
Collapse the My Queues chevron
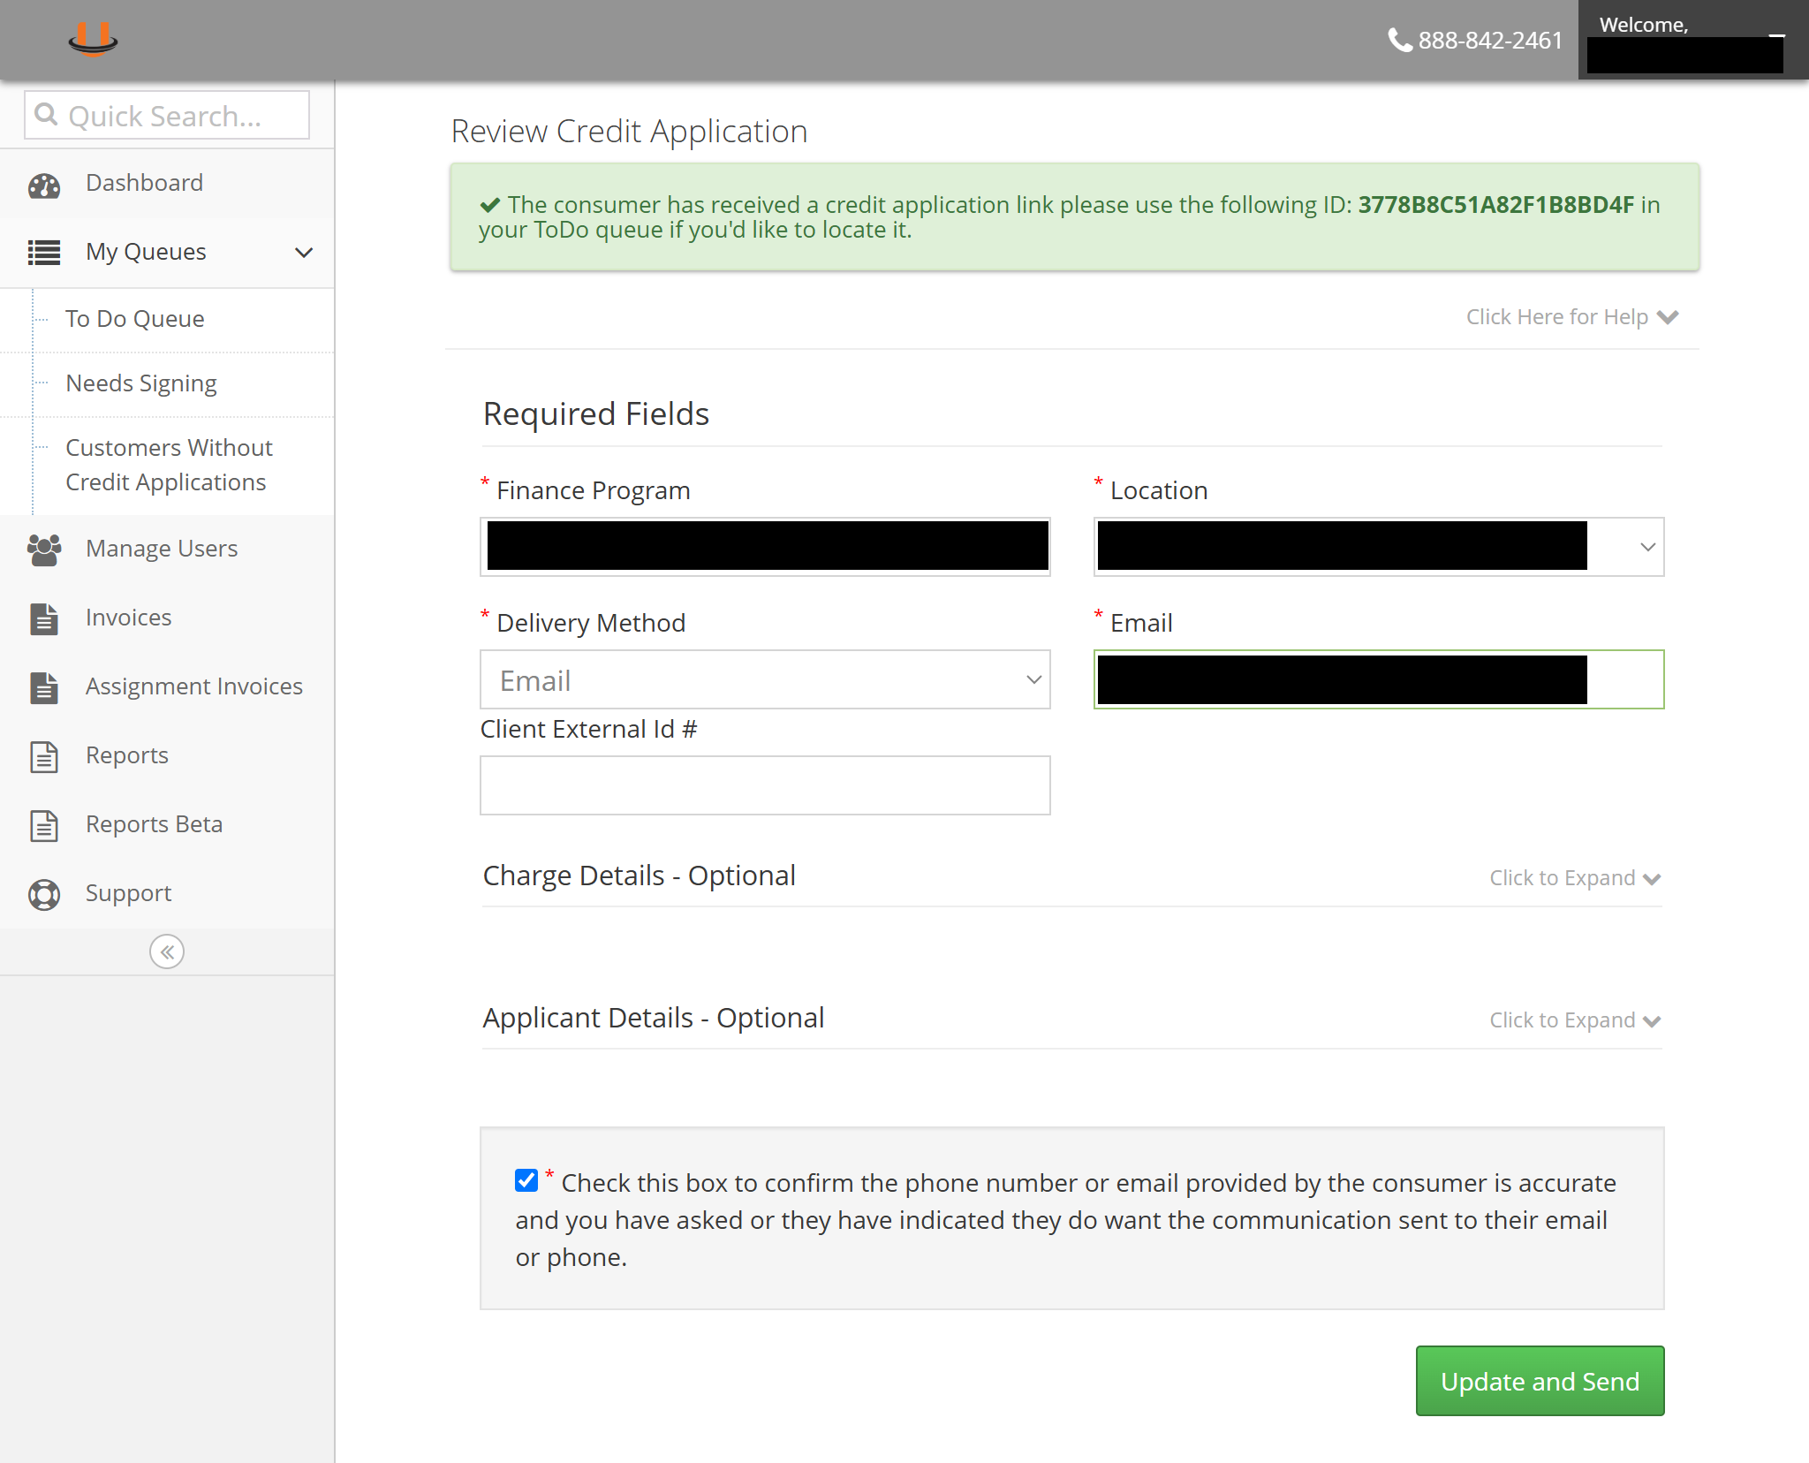click(304, 253)
